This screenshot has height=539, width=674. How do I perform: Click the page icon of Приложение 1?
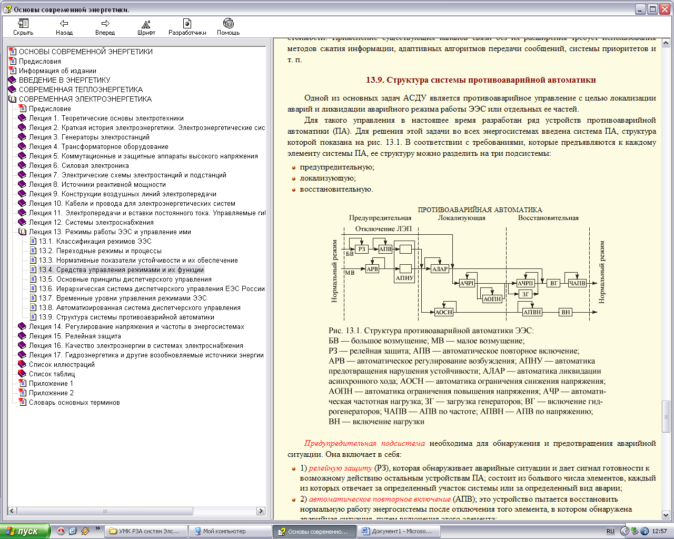[22, 383]
